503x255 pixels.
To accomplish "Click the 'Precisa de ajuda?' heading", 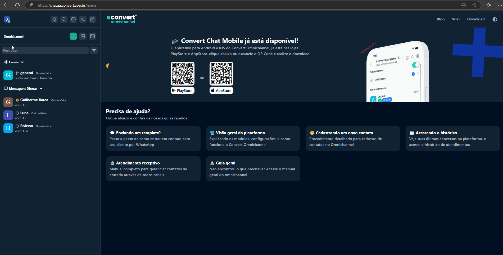I will 128,111.
